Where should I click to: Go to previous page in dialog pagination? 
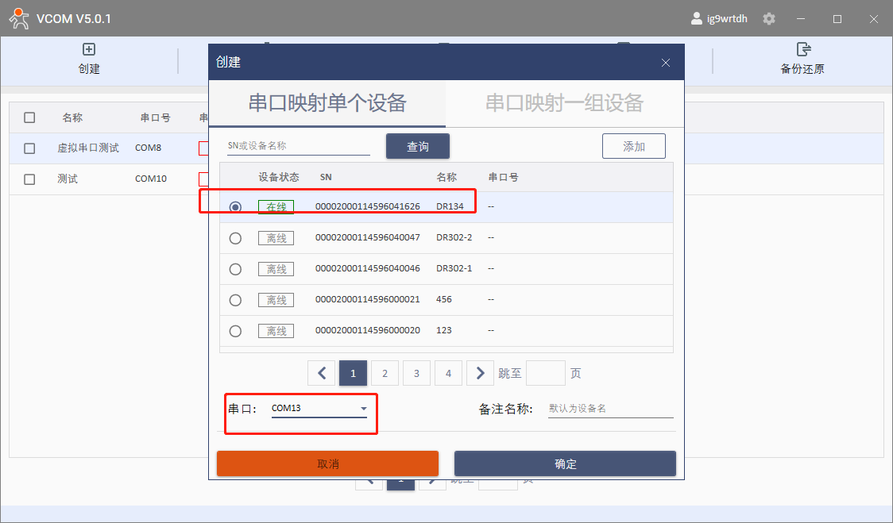point(321,373)
